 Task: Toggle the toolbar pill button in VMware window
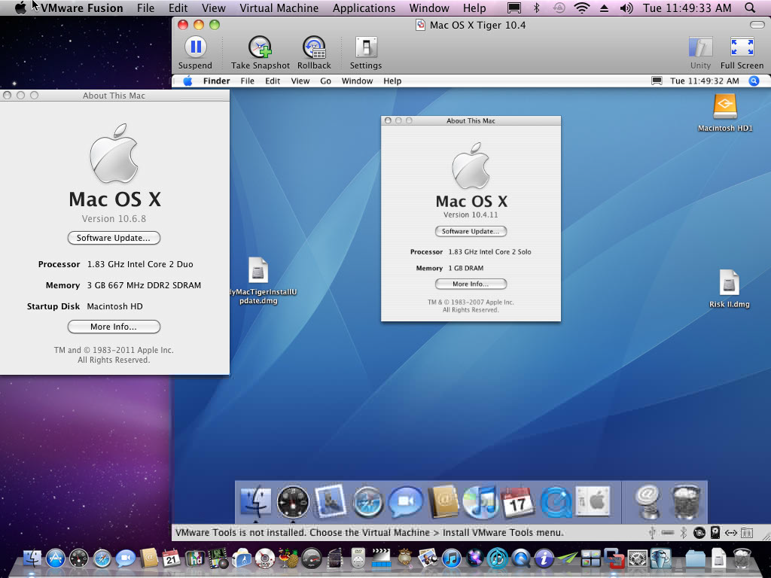pos(757,25)
